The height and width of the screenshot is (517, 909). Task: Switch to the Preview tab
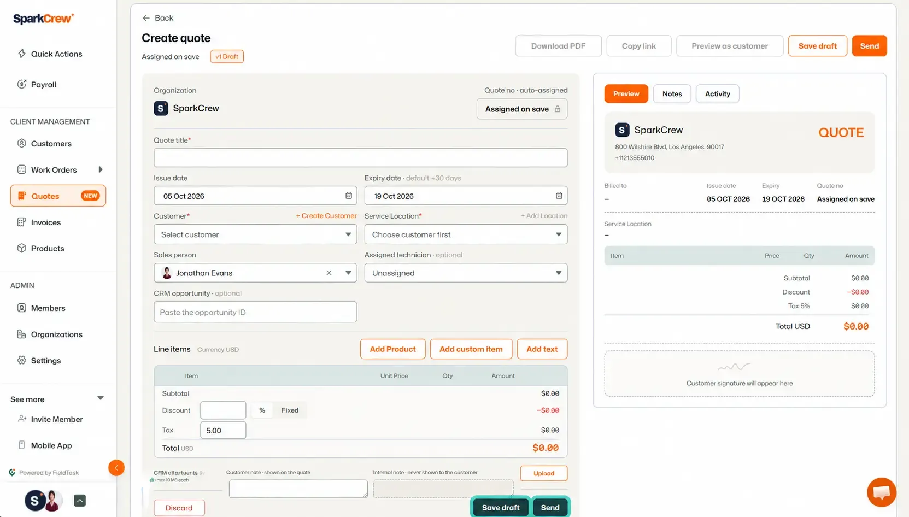pyautogui.click(x=626, y=94)
